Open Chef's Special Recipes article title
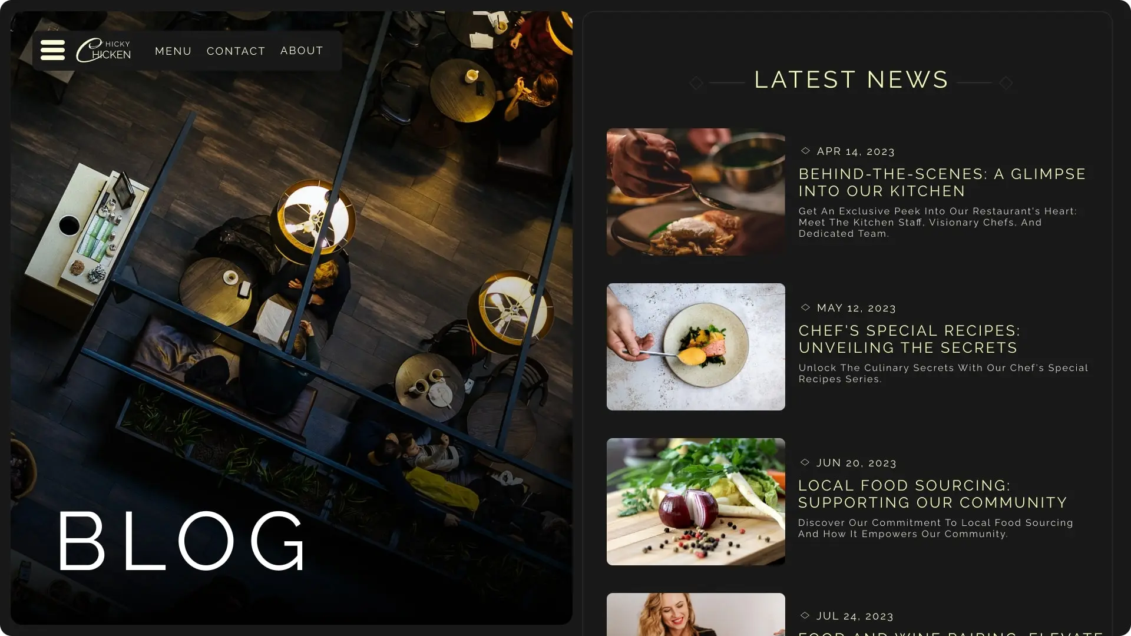 [x=909, y=339]
